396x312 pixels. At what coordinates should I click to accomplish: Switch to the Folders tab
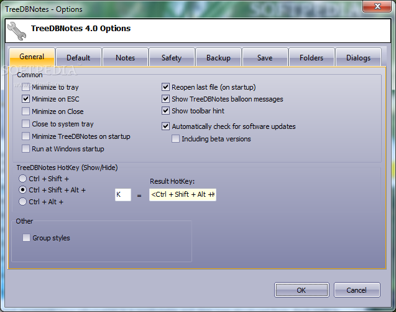[311, 57]
